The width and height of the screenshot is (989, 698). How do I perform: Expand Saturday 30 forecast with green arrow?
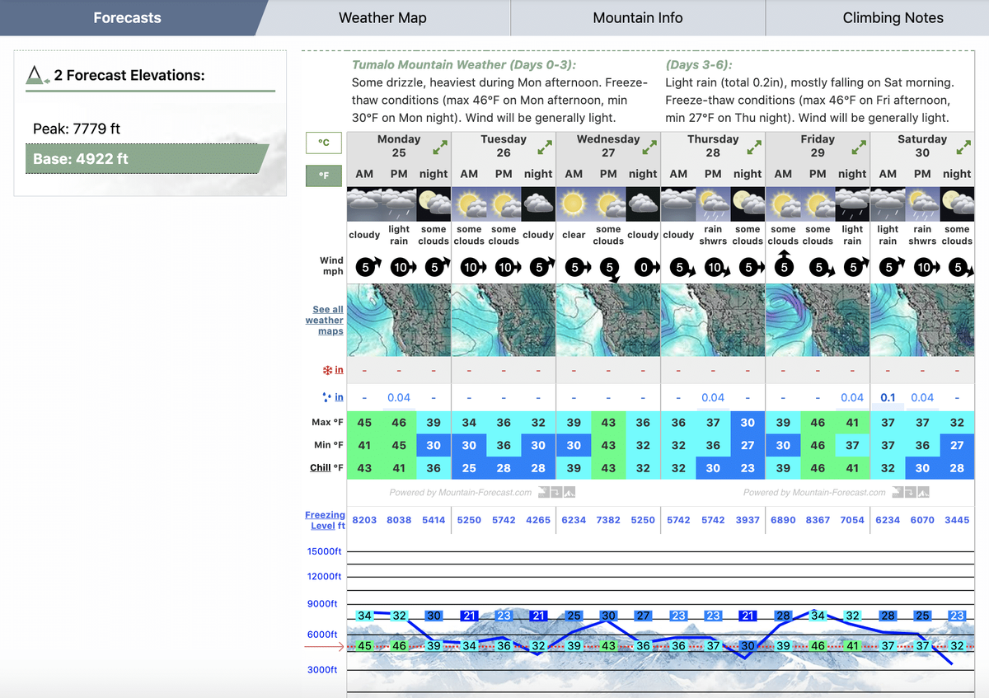[x=963, y=148]
